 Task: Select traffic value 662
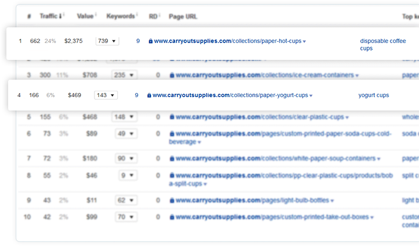pyautogui.click(x=35, y=41)
